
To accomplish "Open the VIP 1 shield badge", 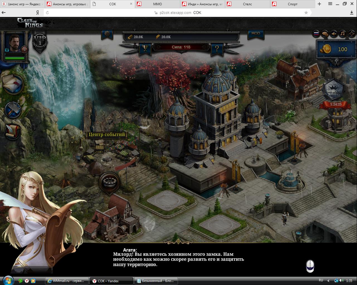I will click(40, 42).
